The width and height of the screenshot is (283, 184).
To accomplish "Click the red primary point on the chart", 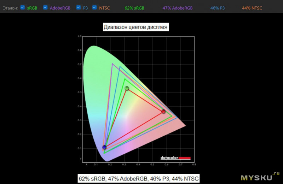I will coord(163,112).
